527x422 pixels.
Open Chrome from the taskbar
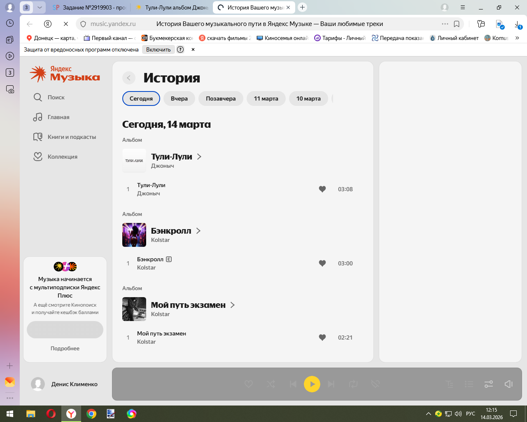pos(91,414)
